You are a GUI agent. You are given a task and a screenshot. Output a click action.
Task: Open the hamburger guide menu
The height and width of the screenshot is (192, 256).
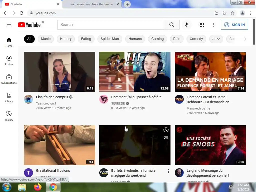(9, 25)
